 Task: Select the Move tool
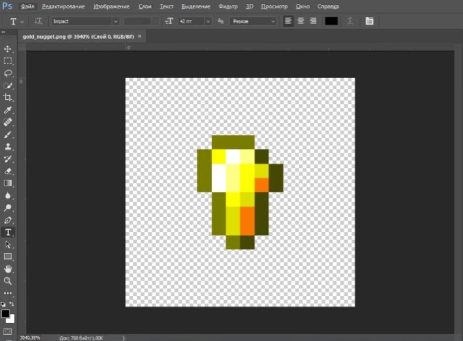pos(8,49)
